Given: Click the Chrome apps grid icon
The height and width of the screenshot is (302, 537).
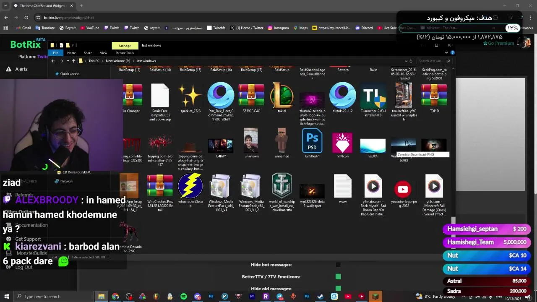Looking at the screenshot, I should [5, 28].
